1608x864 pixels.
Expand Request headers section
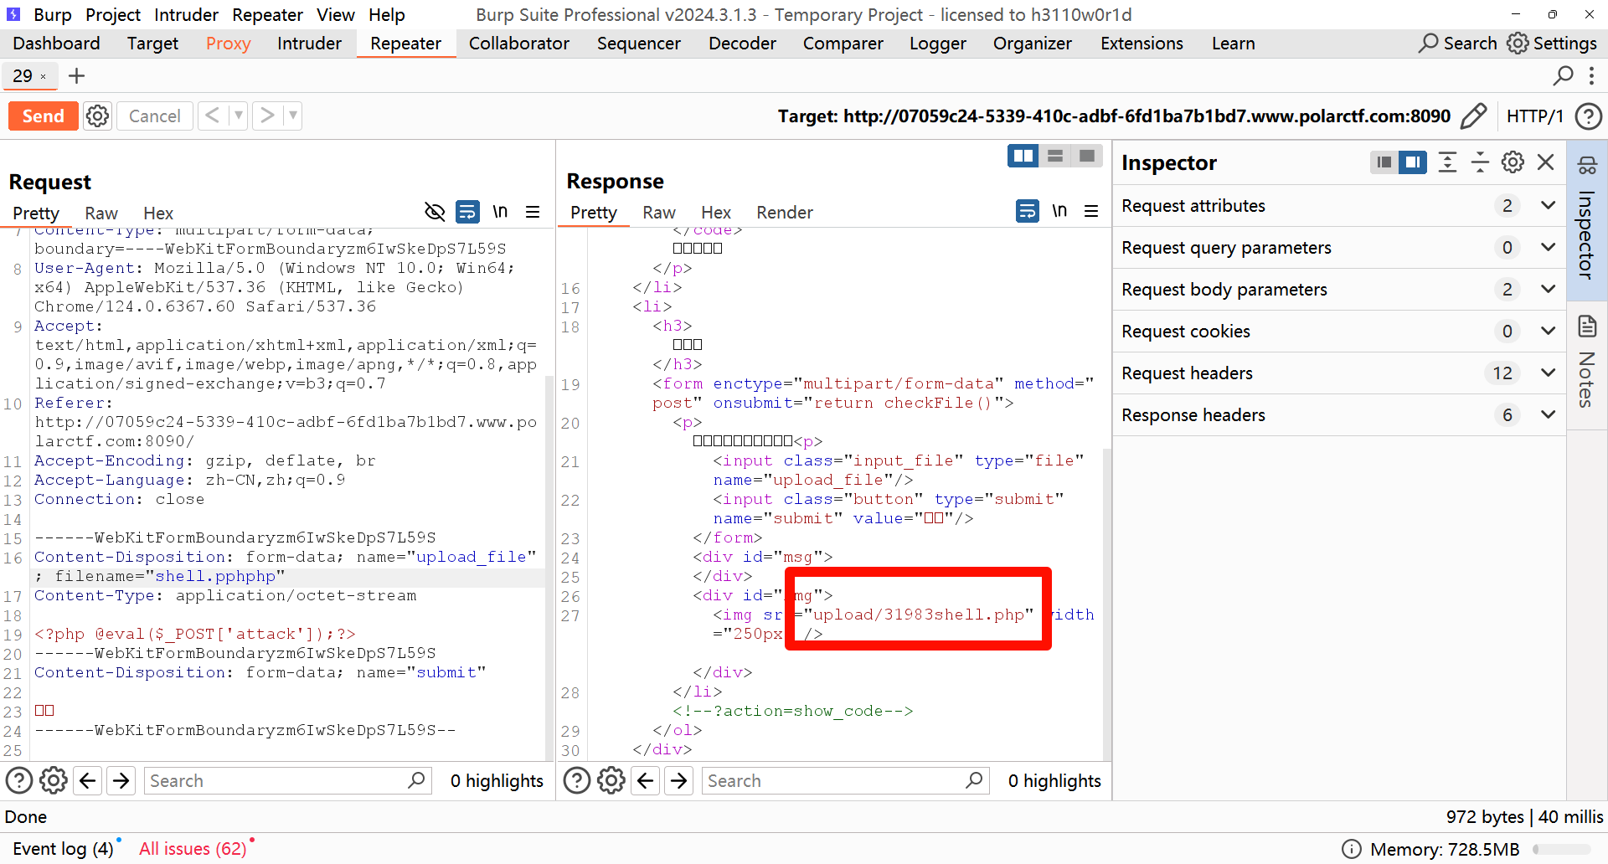coord(1339,373)
